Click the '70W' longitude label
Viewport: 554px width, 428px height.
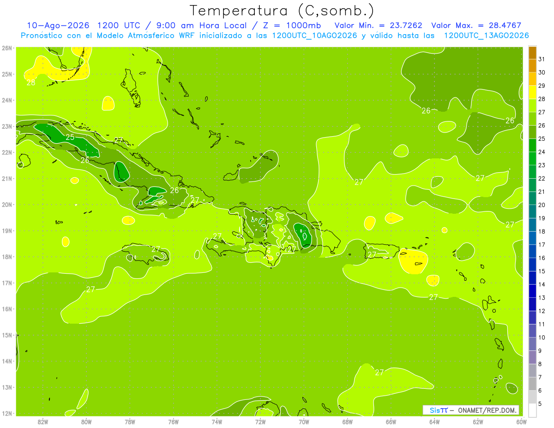coord(304,421)
